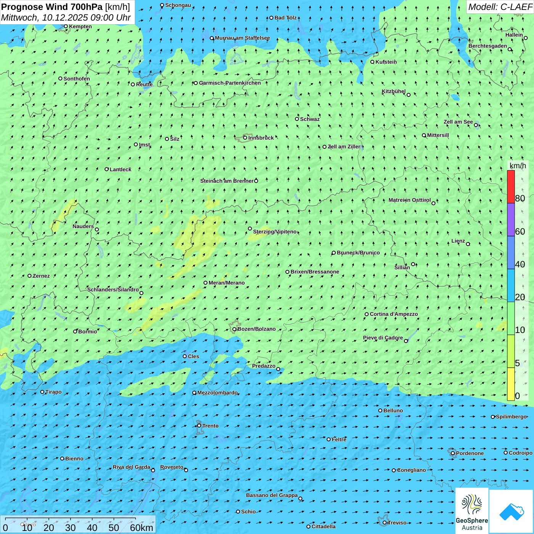534x534 pixels.
Task: Select the Trento city marker
Action: click(199, 426)
